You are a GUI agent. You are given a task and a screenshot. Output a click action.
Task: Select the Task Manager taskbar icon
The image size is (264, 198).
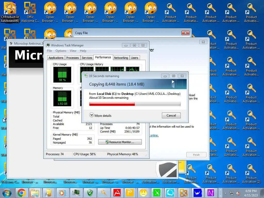[x=76, y=193]
